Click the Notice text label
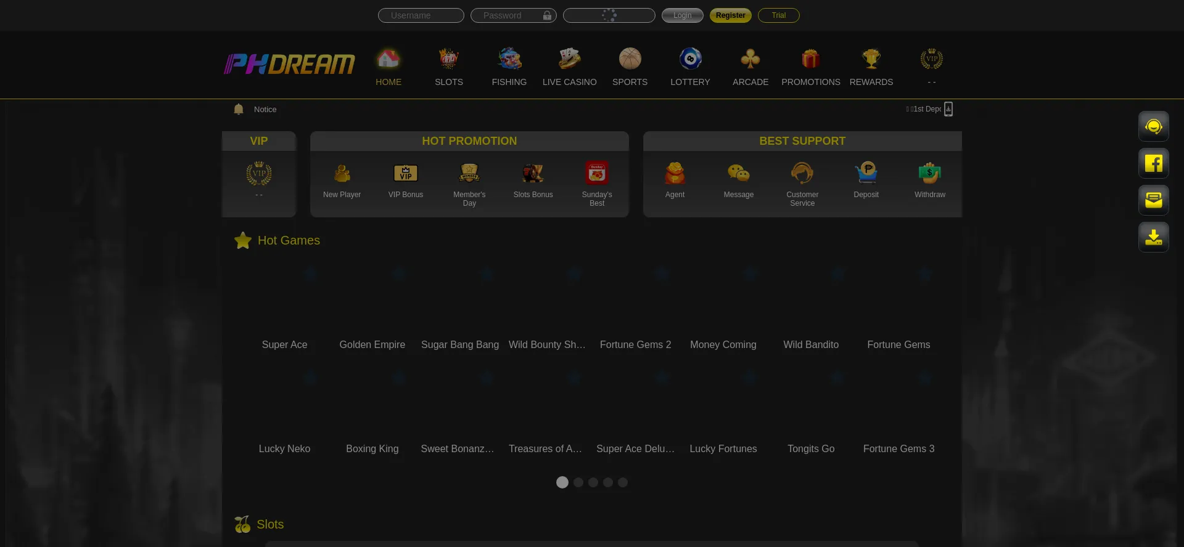1184x547 pixels. pos(265,109)
